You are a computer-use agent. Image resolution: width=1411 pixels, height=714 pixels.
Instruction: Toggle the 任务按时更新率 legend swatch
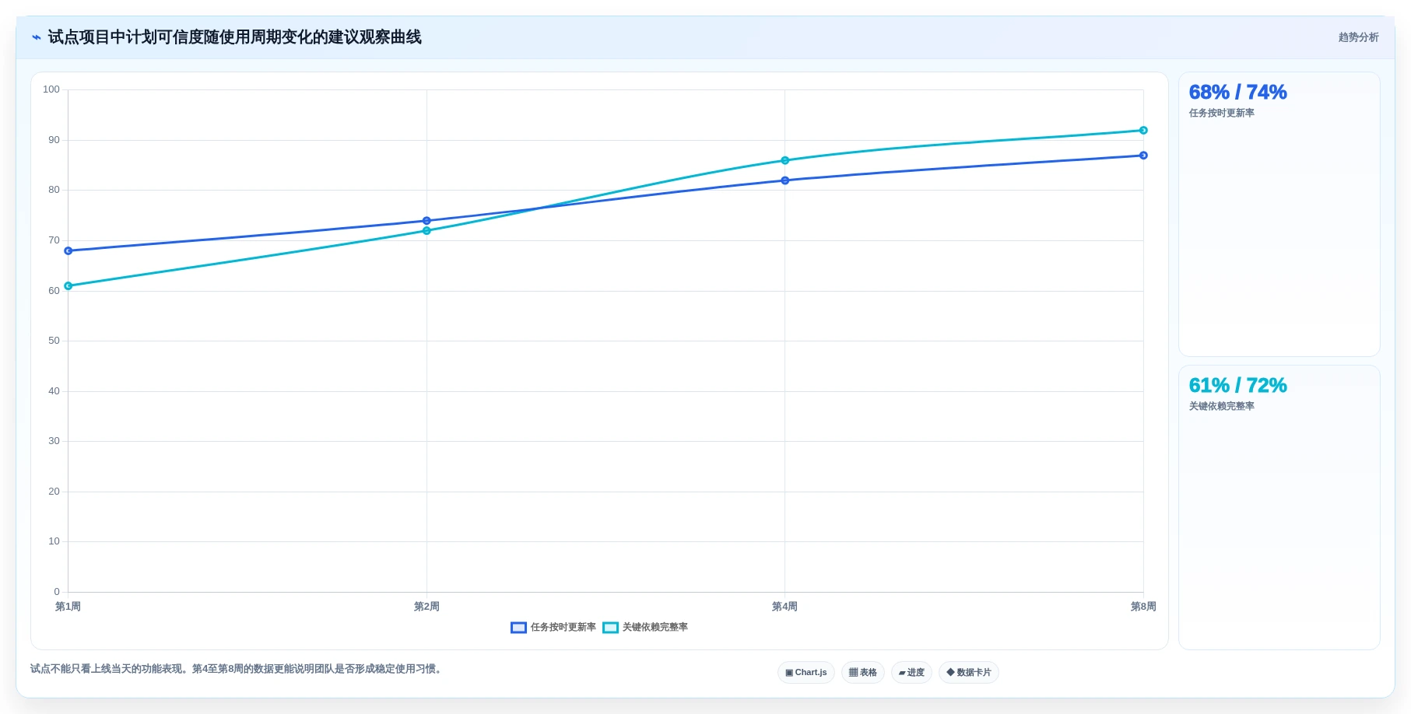pyautogui.click(x=518, y=628)
